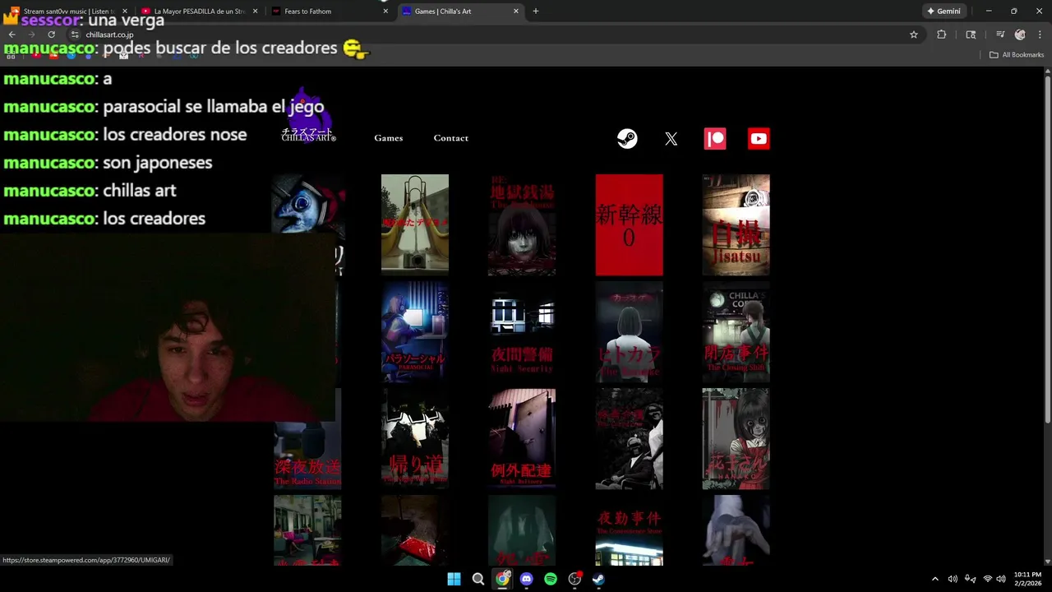Open The Closing Shift game cover

pos(736,331)
